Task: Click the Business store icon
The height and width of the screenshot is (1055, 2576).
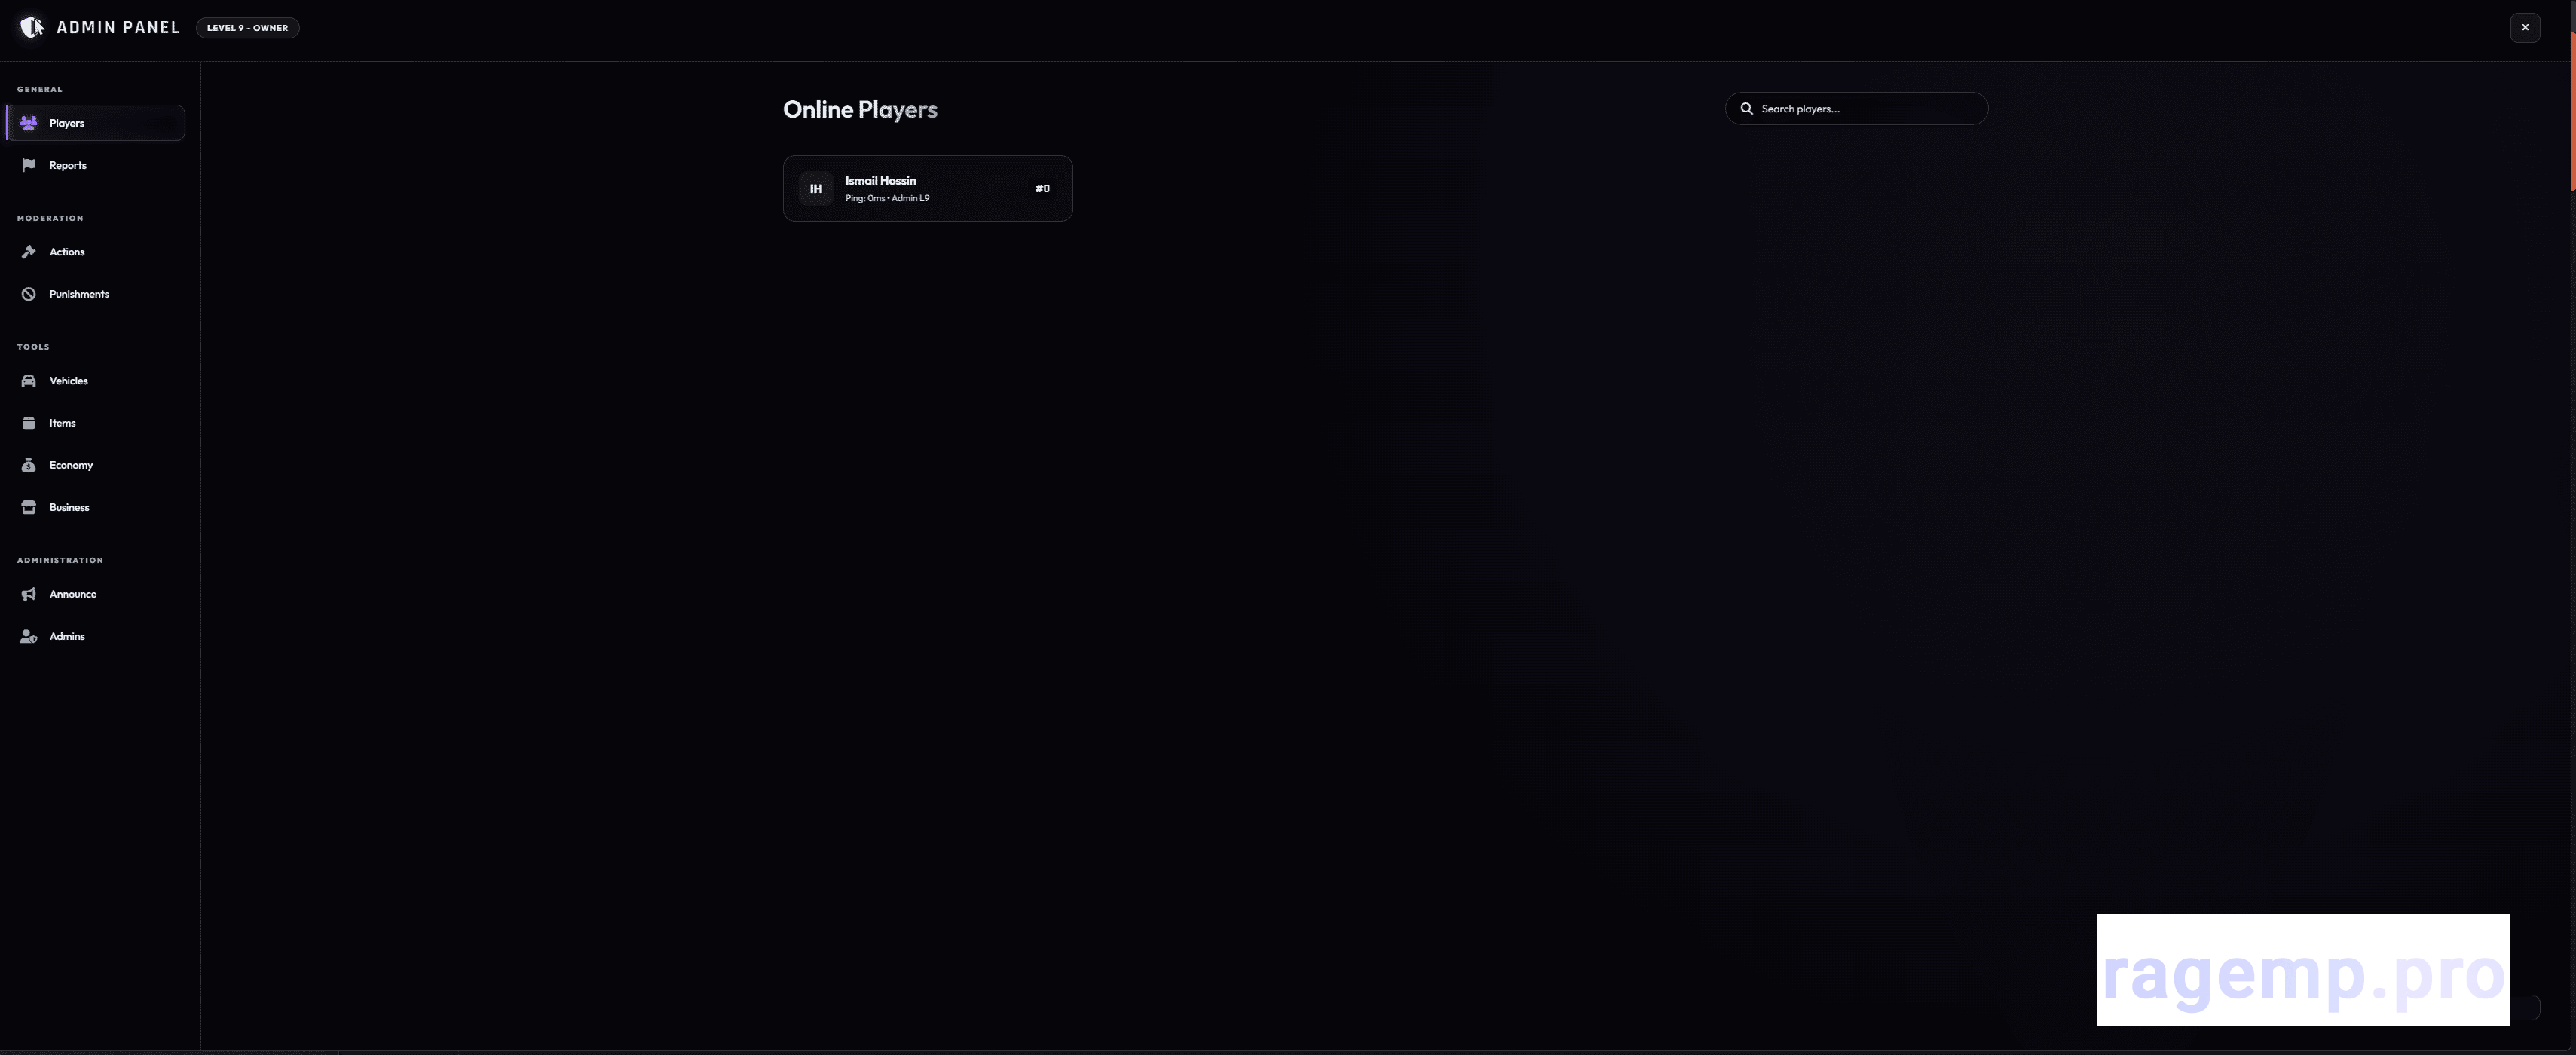Action: pyautogui.click(x=29, y=507)
